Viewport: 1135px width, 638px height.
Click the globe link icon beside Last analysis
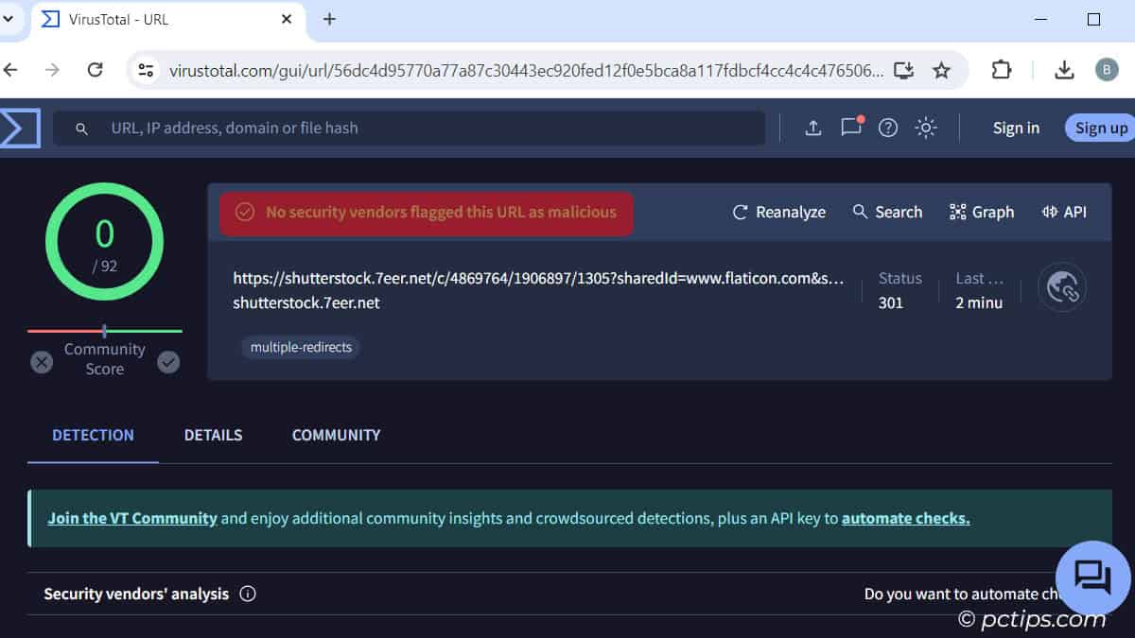[1061, 286]
